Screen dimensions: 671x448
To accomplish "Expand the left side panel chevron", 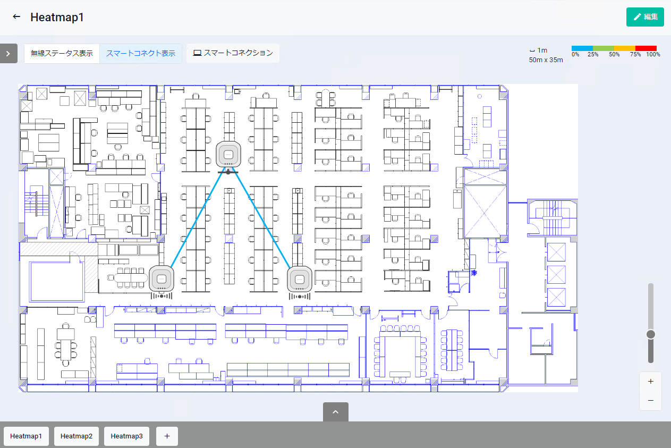I will 8,53.
